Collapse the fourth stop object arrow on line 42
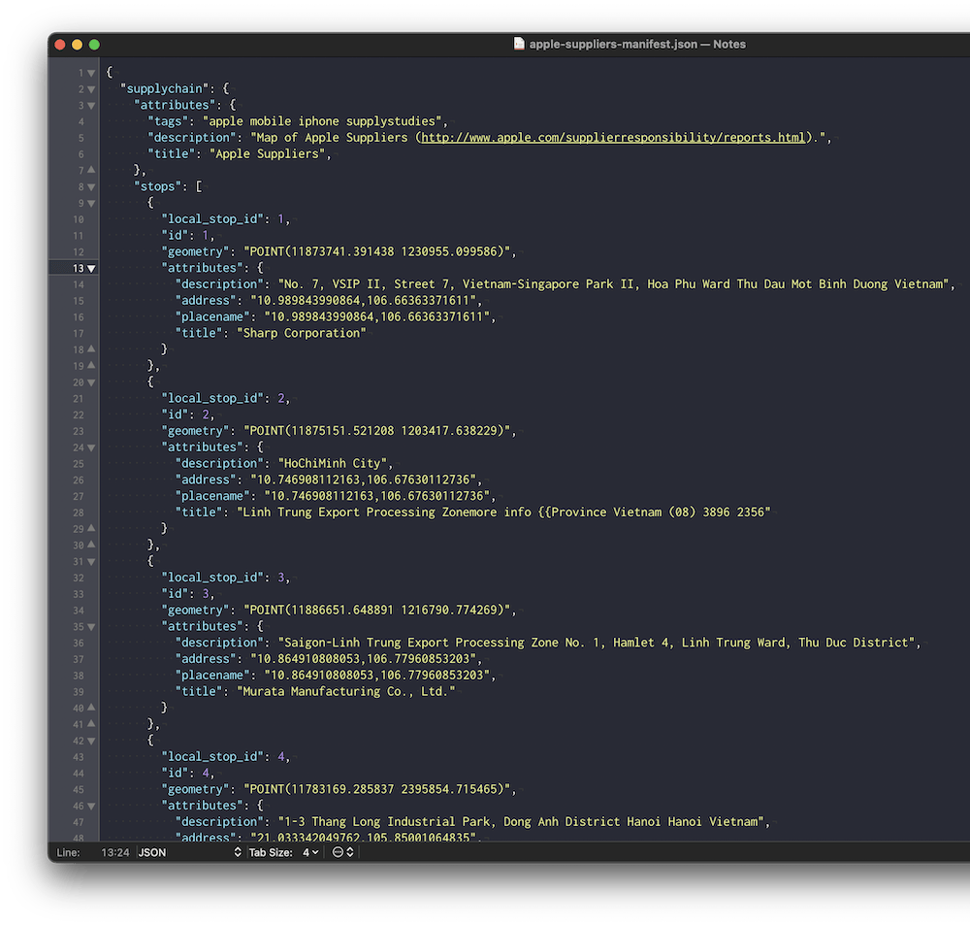Image resolution: width=970 pixels, height=926 pixels. click(x=91, y=741)
